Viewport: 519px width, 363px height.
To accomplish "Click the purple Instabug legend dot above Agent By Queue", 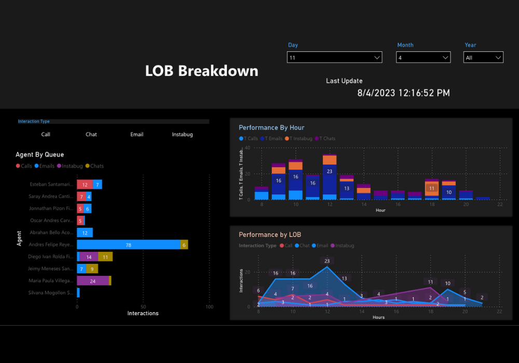I will [58, 166].
